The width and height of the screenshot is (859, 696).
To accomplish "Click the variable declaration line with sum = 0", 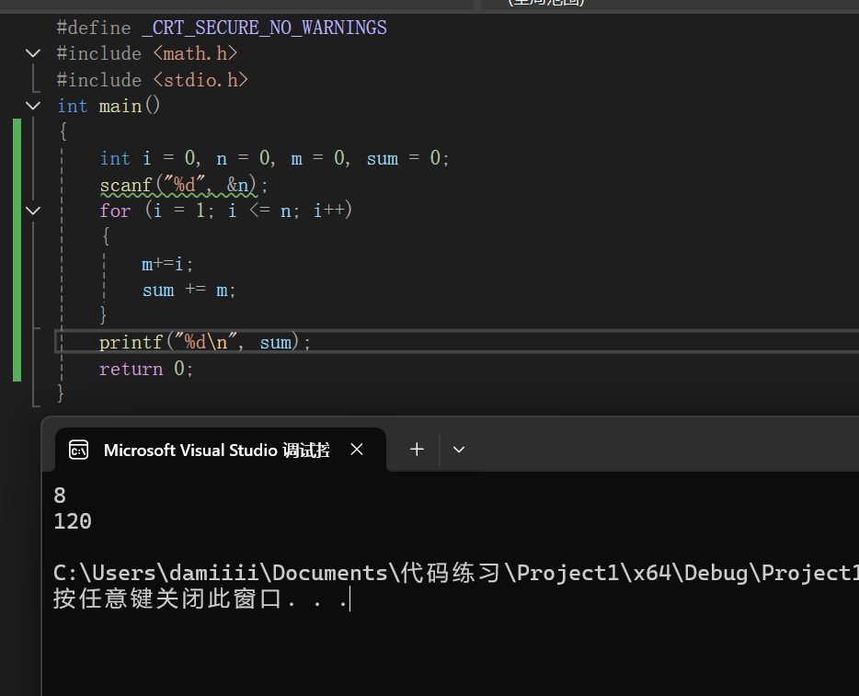I will 274,158.
